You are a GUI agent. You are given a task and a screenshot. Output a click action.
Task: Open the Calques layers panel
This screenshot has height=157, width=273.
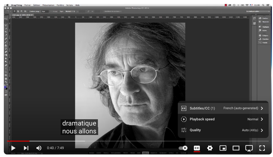point(264,35)
